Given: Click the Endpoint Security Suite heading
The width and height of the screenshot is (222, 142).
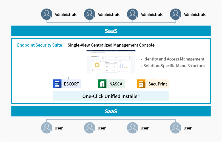Looking at the screenshot, I should (40, 45).
